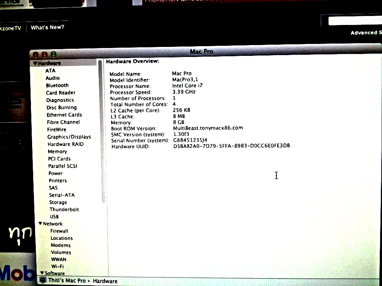Collapse the Software section triangle
The width and height of the screenshot is (382, 286).
pos(42,273)
